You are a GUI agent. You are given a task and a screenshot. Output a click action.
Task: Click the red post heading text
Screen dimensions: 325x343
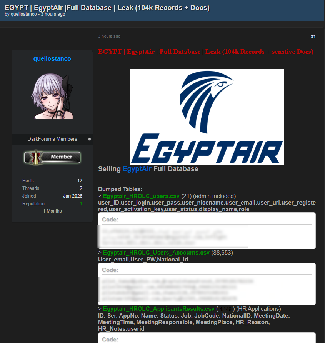pyautogui.click(x=205, y=52)
